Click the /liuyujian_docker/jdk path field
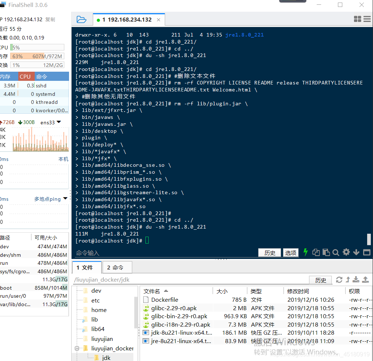Screen dimensions: 373x361 click(x=190, y=279)
